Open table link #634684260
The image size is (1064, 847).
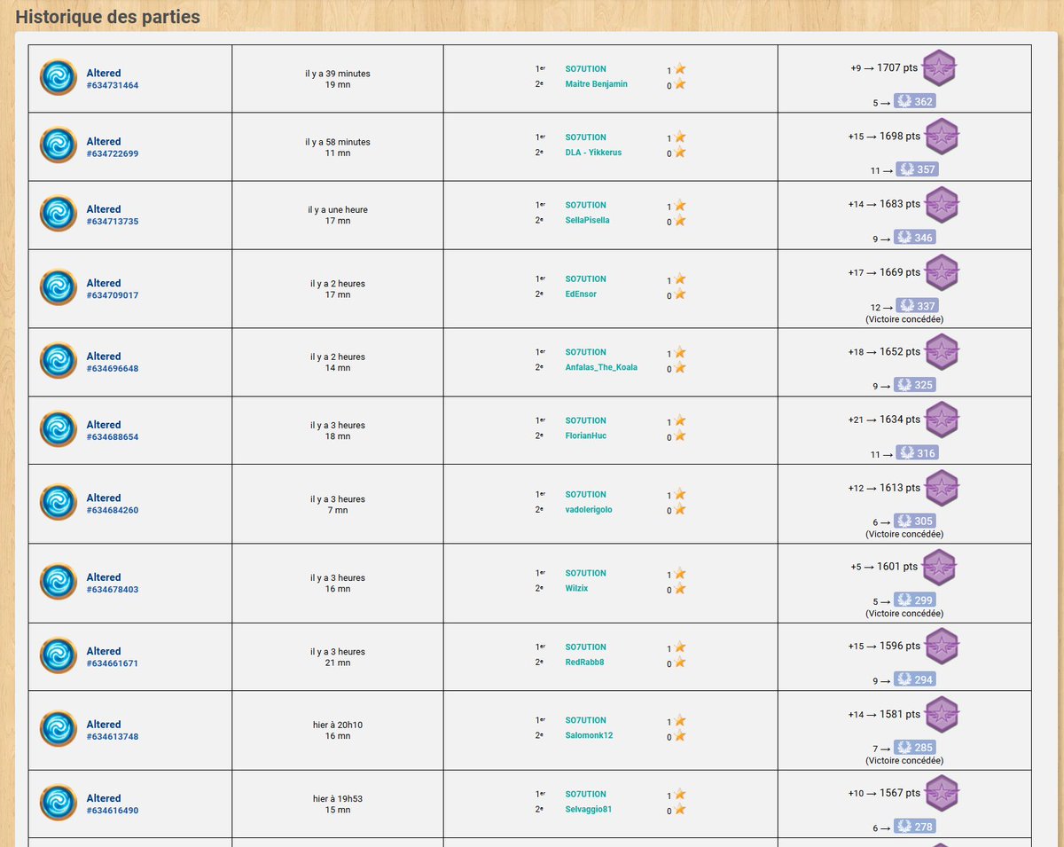(x=113, y=510)
